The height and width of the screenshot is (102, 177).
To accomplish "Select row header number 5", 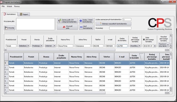I will click(x=6, y=81).
